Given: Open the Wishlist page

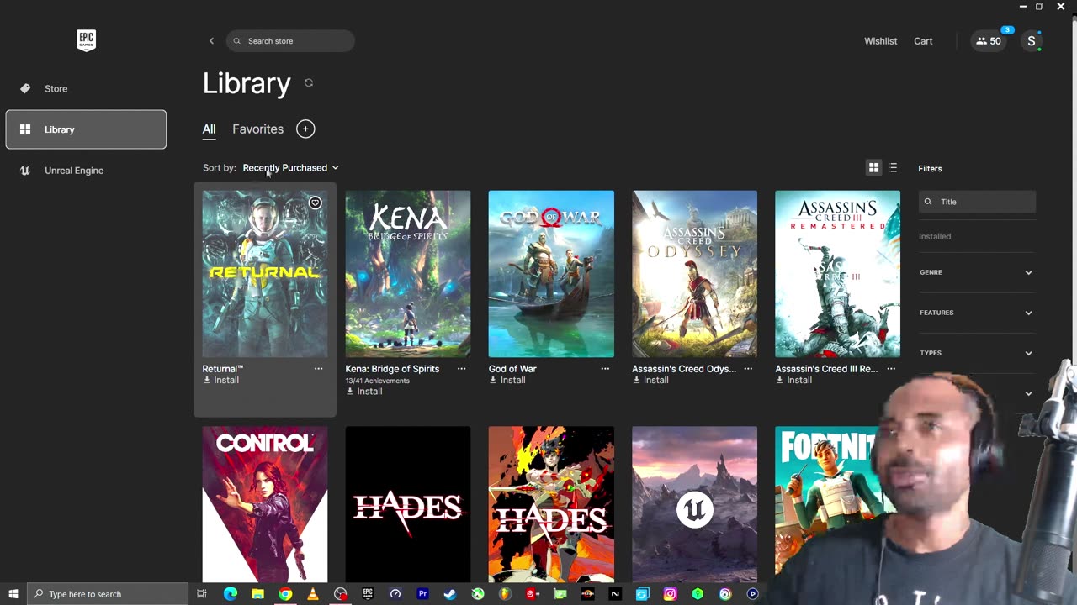Looking at the screenshot, I should coord(880,41).
